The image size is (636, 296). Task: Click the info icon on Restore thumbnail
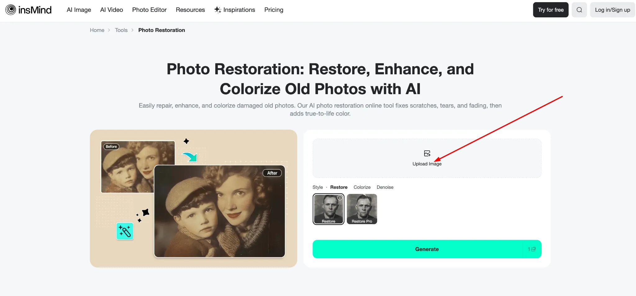coord(340,198)
